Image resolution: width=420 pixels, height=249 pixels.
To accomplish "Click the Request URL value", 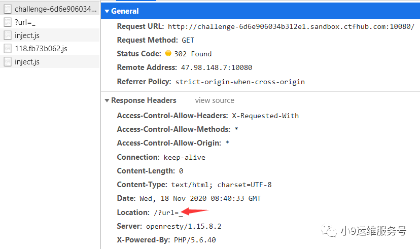I will coord(291,26).
